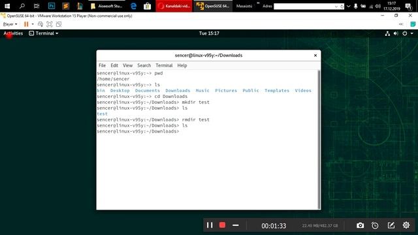Image resolution: width=418 pixels, height=235 pixels.
Task: Click the Documents directory in ls output
Action: (148, 91)
